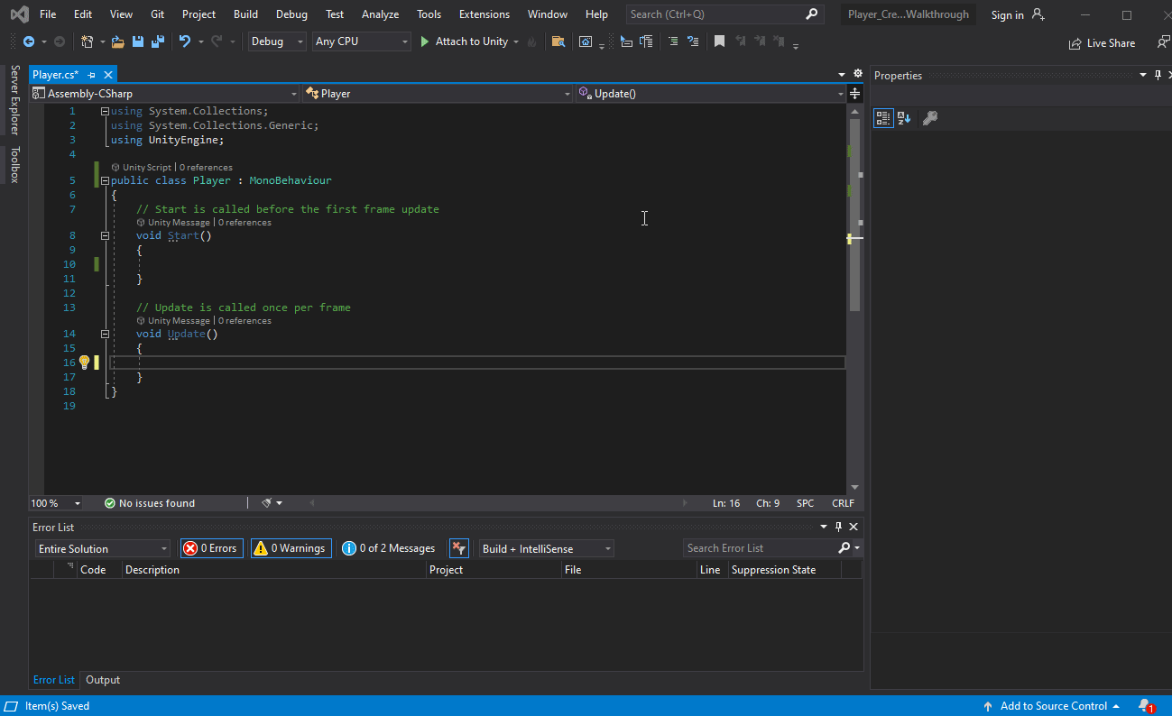The image size is (1172, 716).
Task: Click the Search Error List field
Action: tap(760, 548)
